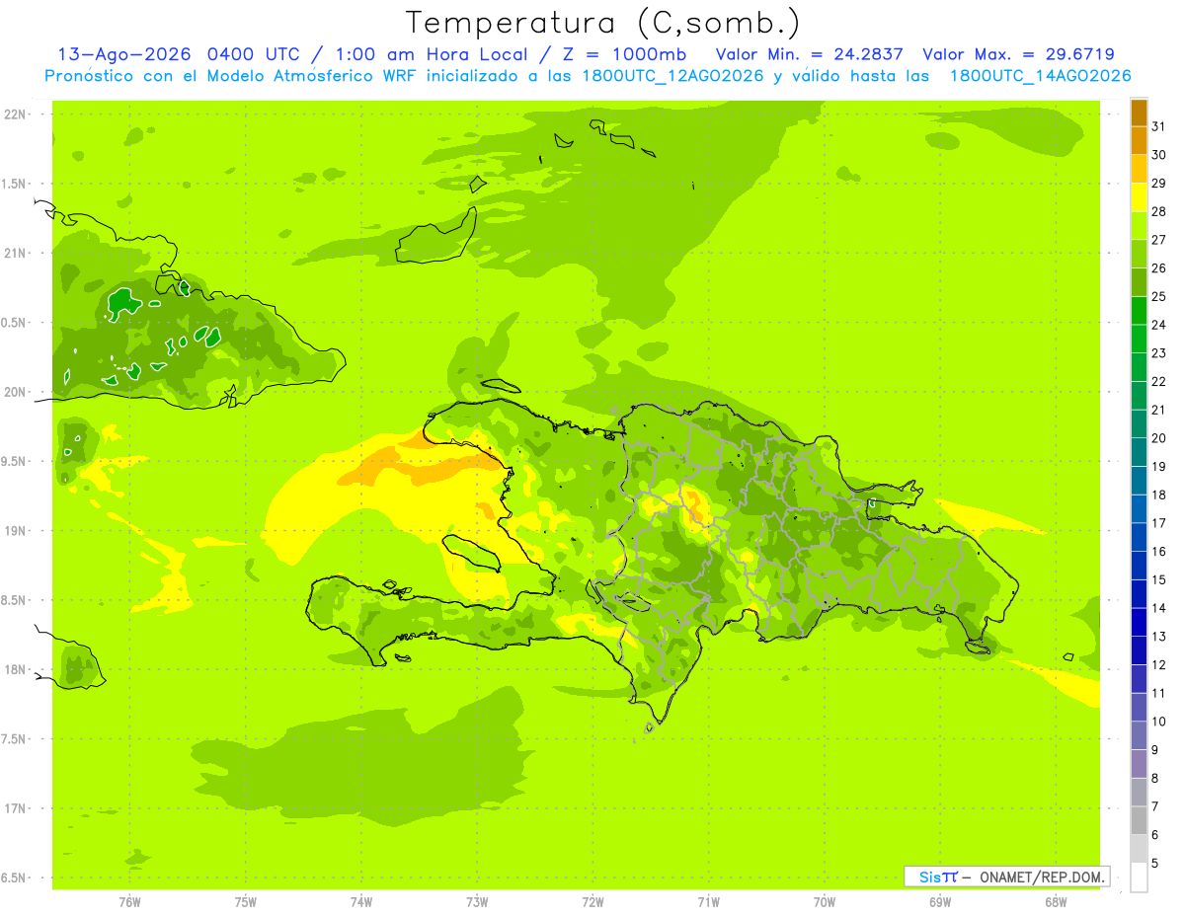The height and width of the screenshot is (915, 1185).
Task: Click the dark blue colorbar swatch between 12 and 13
Action: (x=1139, y=650)
